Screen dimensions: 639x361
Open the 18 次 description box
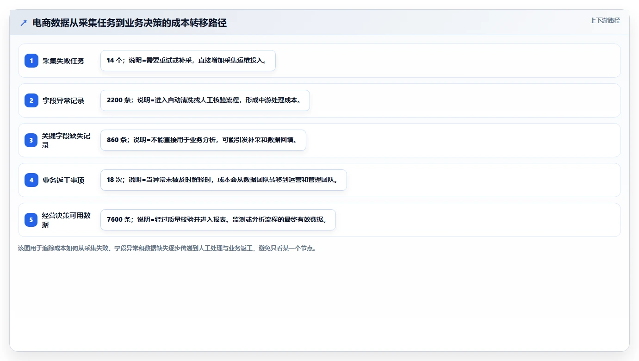tap(223, 180)
